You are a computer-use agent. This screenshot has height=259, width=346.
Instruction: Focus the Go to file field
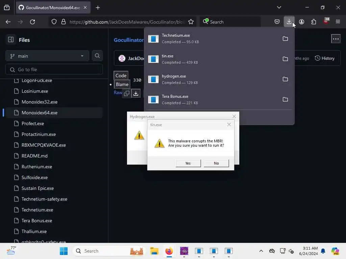54,69
